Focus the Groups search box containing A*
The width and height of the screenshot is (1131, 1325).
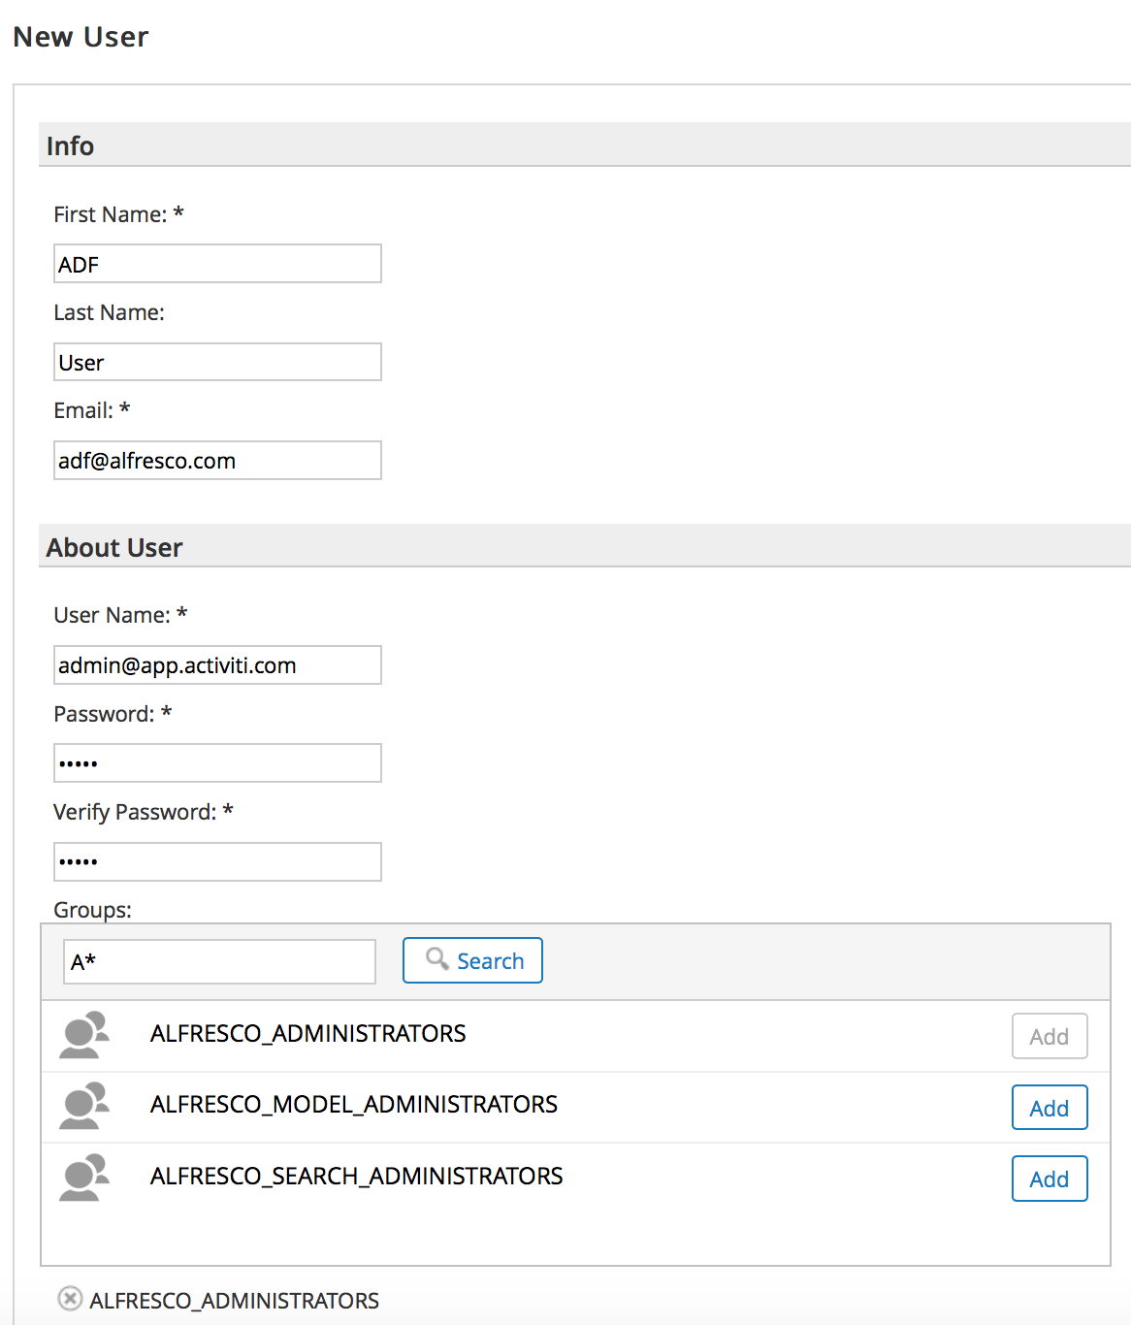tap(219, 961)
